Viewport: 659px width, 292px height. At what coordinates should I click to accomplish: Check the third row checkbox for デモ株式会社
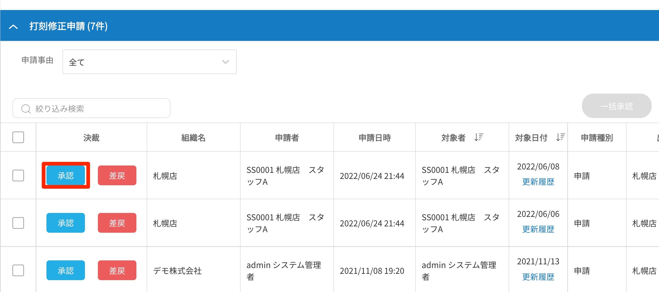click(18, 270)
